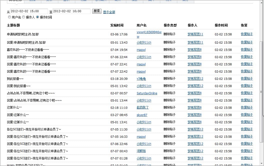
Task: Open user 河鲜姑 link
Action: tap(141, 151)
